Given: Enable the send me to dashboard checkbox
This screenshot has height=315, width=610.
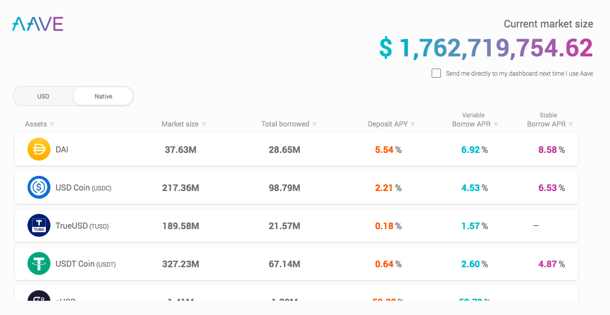Looking at the screenshot, I should click(436, 73).
